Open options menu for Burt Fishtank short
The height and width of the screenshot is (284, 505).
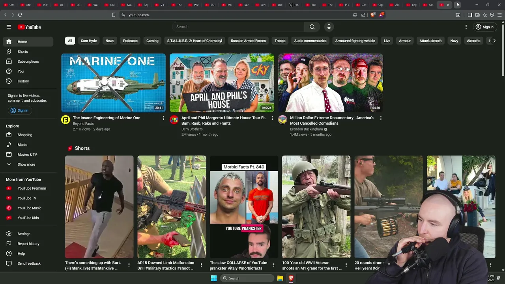coord(129,265)
